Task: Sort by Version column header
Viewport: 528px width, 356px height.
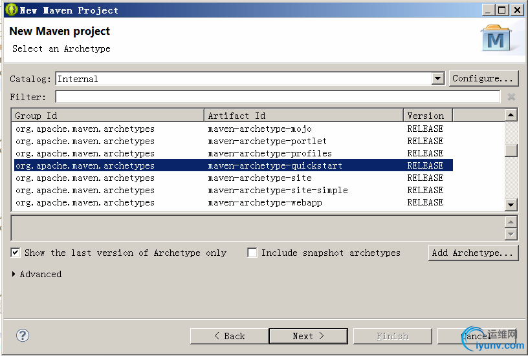Action: (428, 116)
